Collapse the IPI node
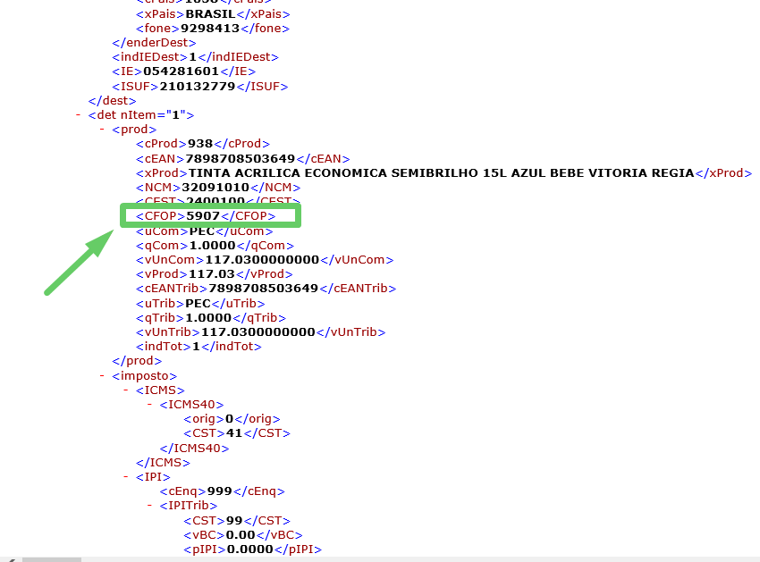This screenshot has height=562, width=760. (x=125, y=477)
